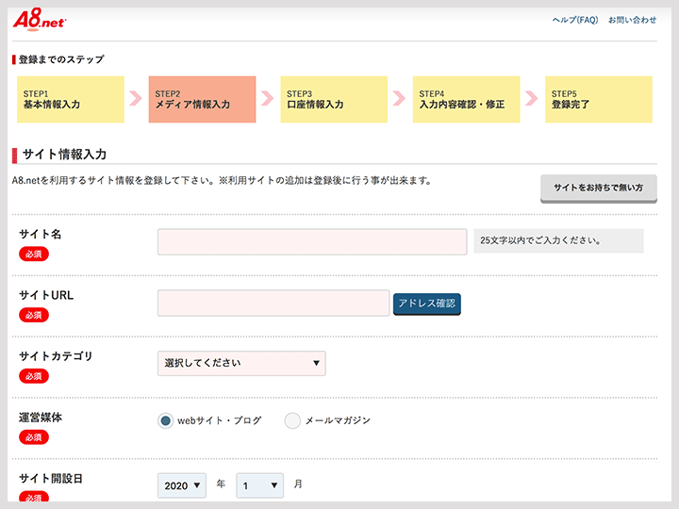The image size is (679, 509).
Task: Select STEP2 メディア情報入力 step
Action: click(202, 100)
